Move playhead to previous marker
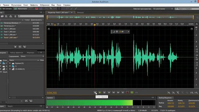The image size is (199, 112). click(109, 93)
